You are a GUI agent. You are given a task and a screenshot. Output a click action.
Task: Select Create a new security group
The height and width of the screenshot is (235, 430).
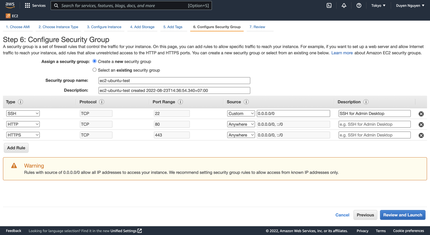[95, 61]
